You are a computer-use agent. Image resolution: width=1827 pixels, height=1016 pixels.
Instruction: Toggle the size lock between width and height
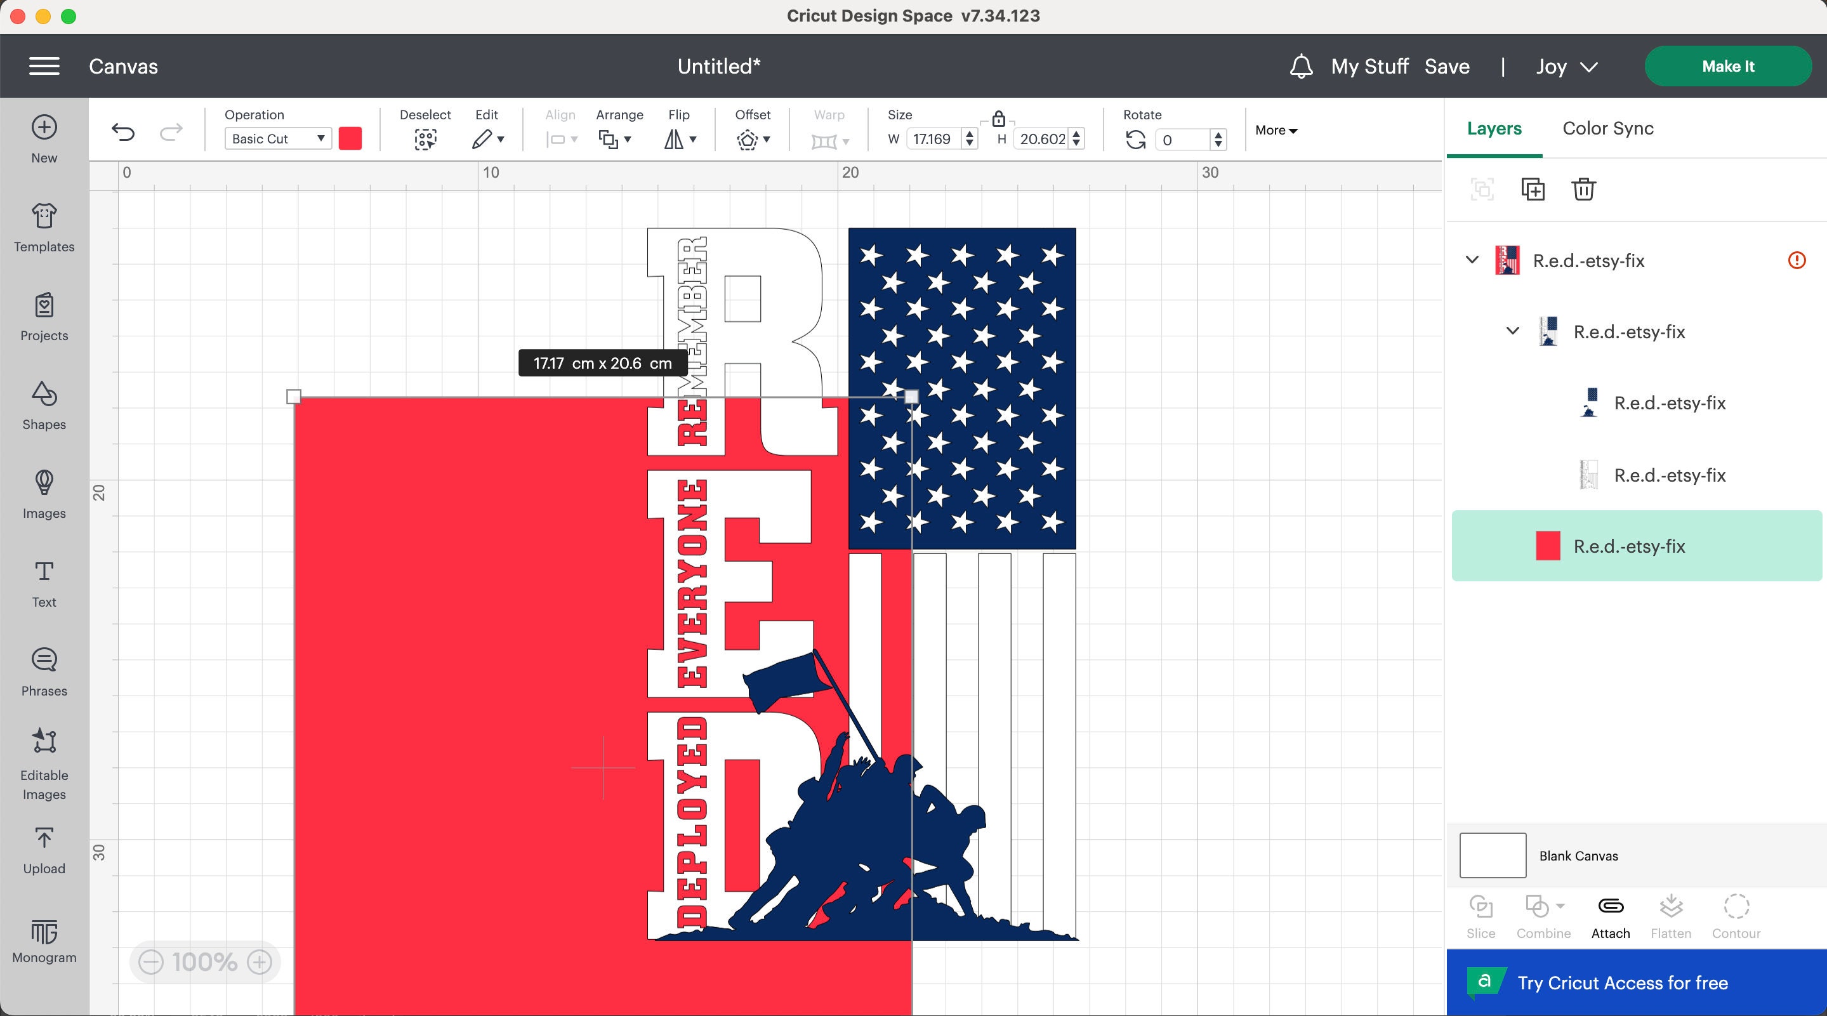(999, 119)
